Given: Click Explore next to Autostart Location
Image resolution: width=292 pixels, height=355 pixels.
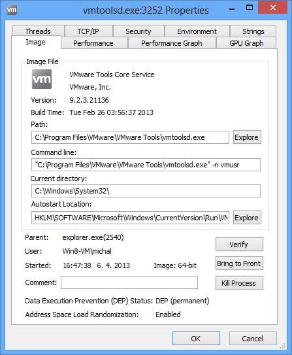Looking at the screenshot, I should coord(247,218).
